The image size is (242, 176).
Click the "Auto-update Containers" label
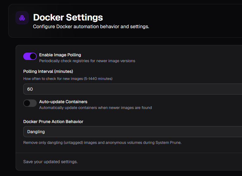point(63,102)
